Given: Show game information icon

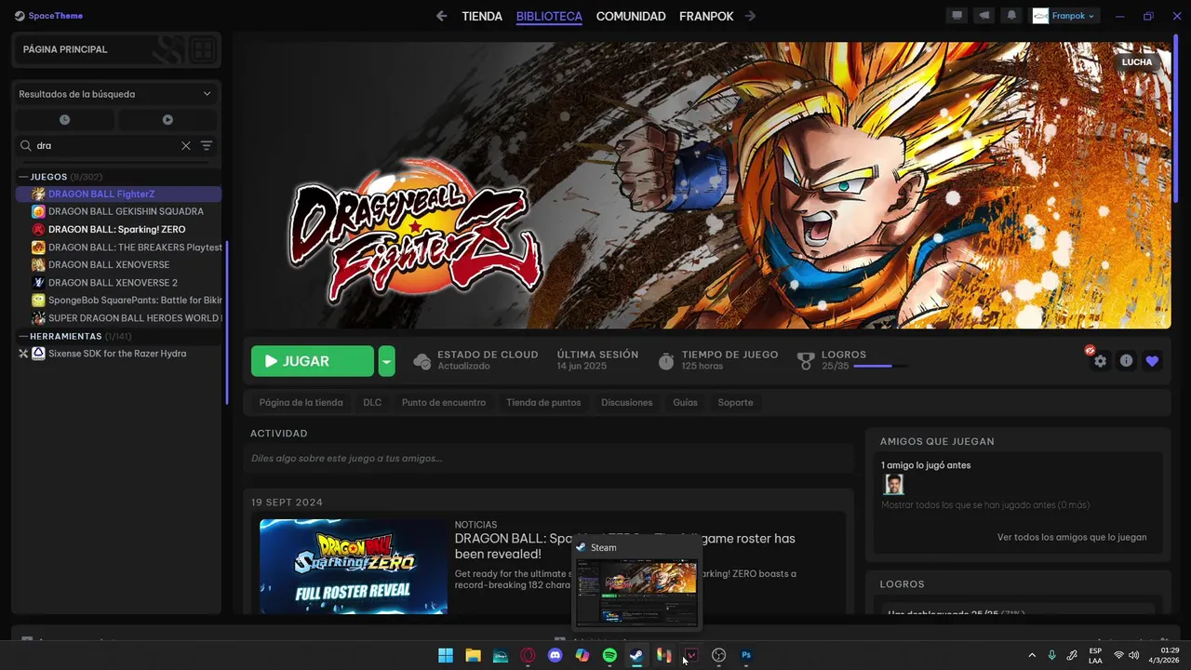Looking at the screenshot, I should point(1127,361).
